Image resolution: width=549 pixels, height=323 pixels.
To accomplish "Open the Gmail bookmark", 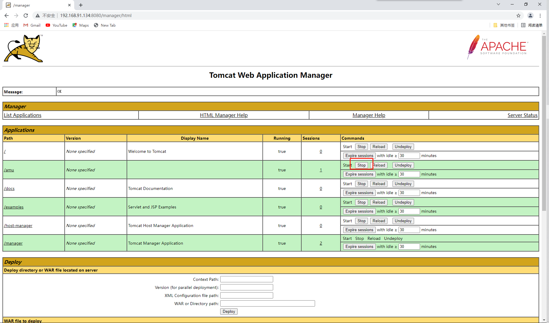I will click(32, 25).
